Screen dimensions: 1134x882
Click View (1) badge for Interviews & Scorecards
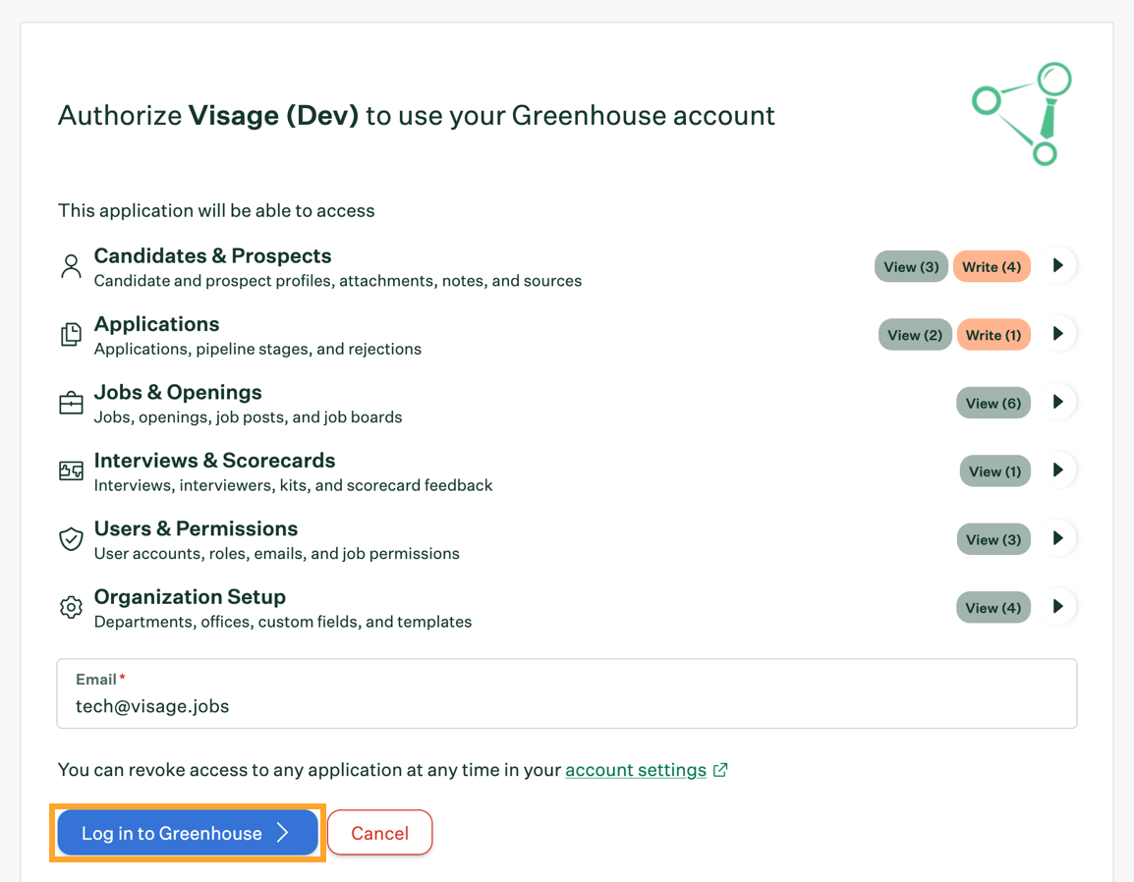coord(995,471)
